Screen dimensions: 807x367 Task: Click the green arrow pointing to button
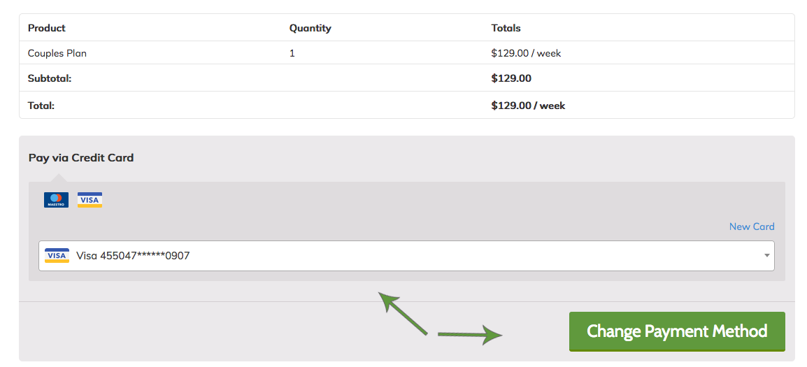(470, 335)
